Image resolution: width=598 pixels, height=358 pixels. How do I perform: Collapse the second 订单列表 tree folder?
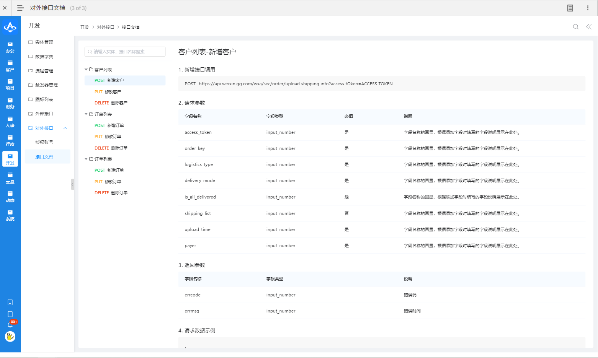tap(86, 159)
